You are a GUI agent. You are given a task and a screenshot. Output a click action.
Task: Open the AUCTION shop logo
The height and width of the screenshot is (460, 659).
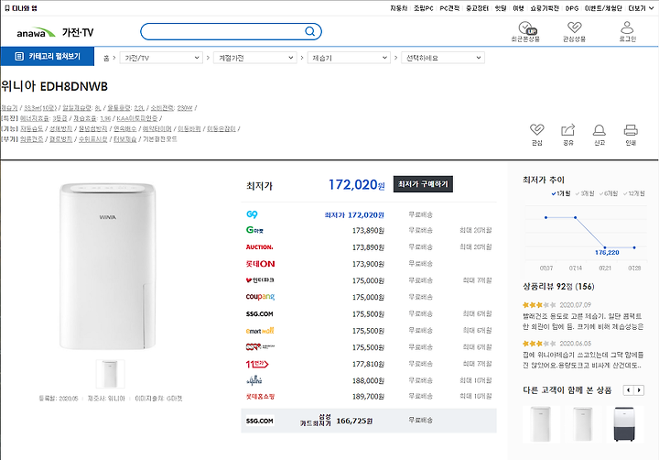coord(259,246)
